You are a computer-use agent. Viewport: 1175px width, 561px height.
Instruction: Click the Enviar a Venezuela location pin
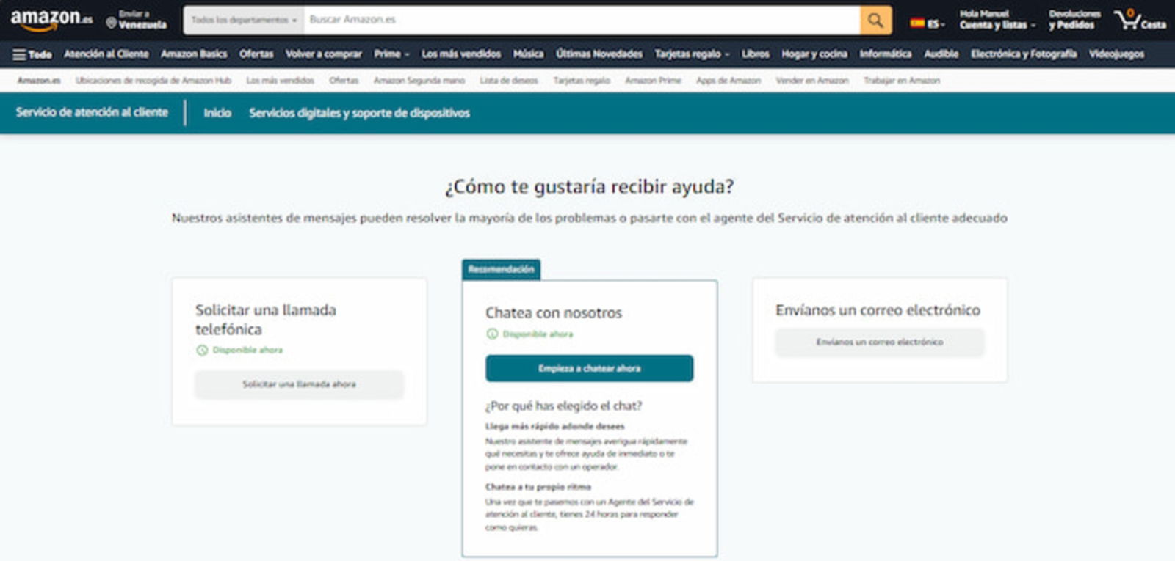point(112,23)
